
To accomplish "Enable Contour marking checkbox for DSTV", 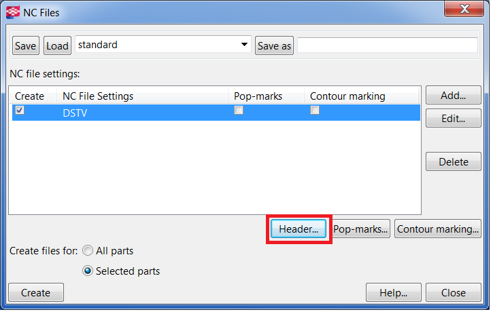I will 315,111.
